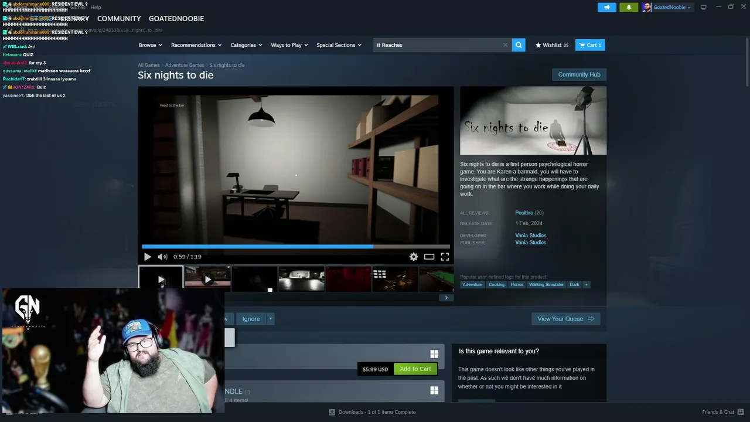
Task: Click the Six nights to die breadcrumb
Action: tap(227, 65)
